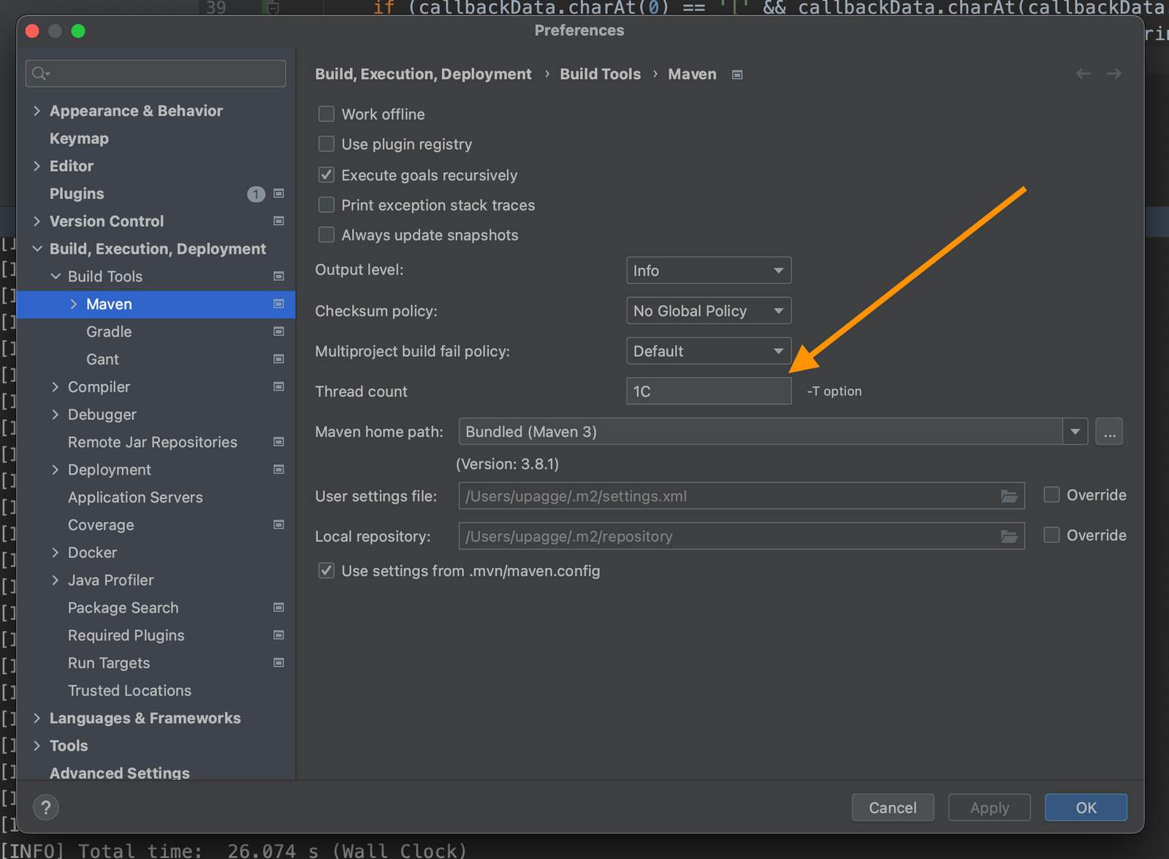Click folder icon in Local repository field
The image size is (1169, 859).
[1009, 537]
